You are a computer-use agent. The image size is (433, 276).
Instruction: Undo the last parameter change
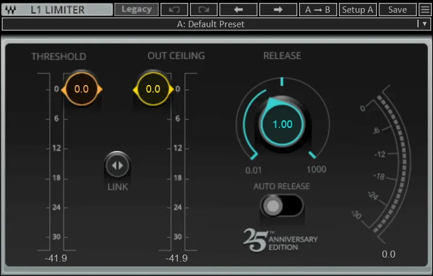coord(174,10)
